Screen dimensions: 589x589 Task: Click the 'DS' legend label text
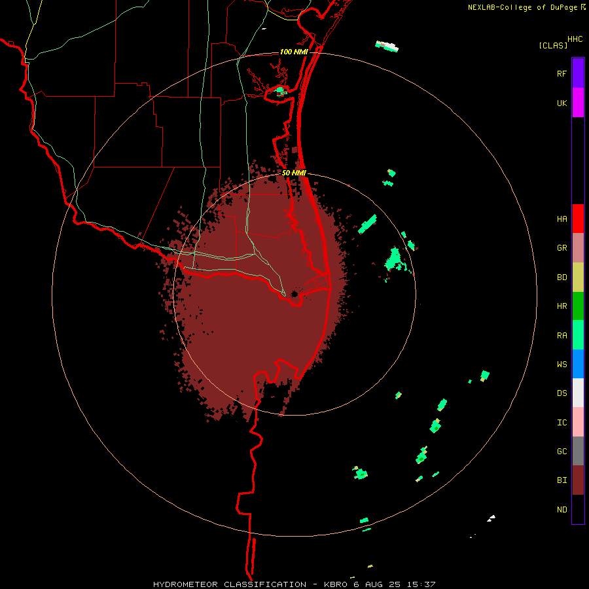point(562,393)
